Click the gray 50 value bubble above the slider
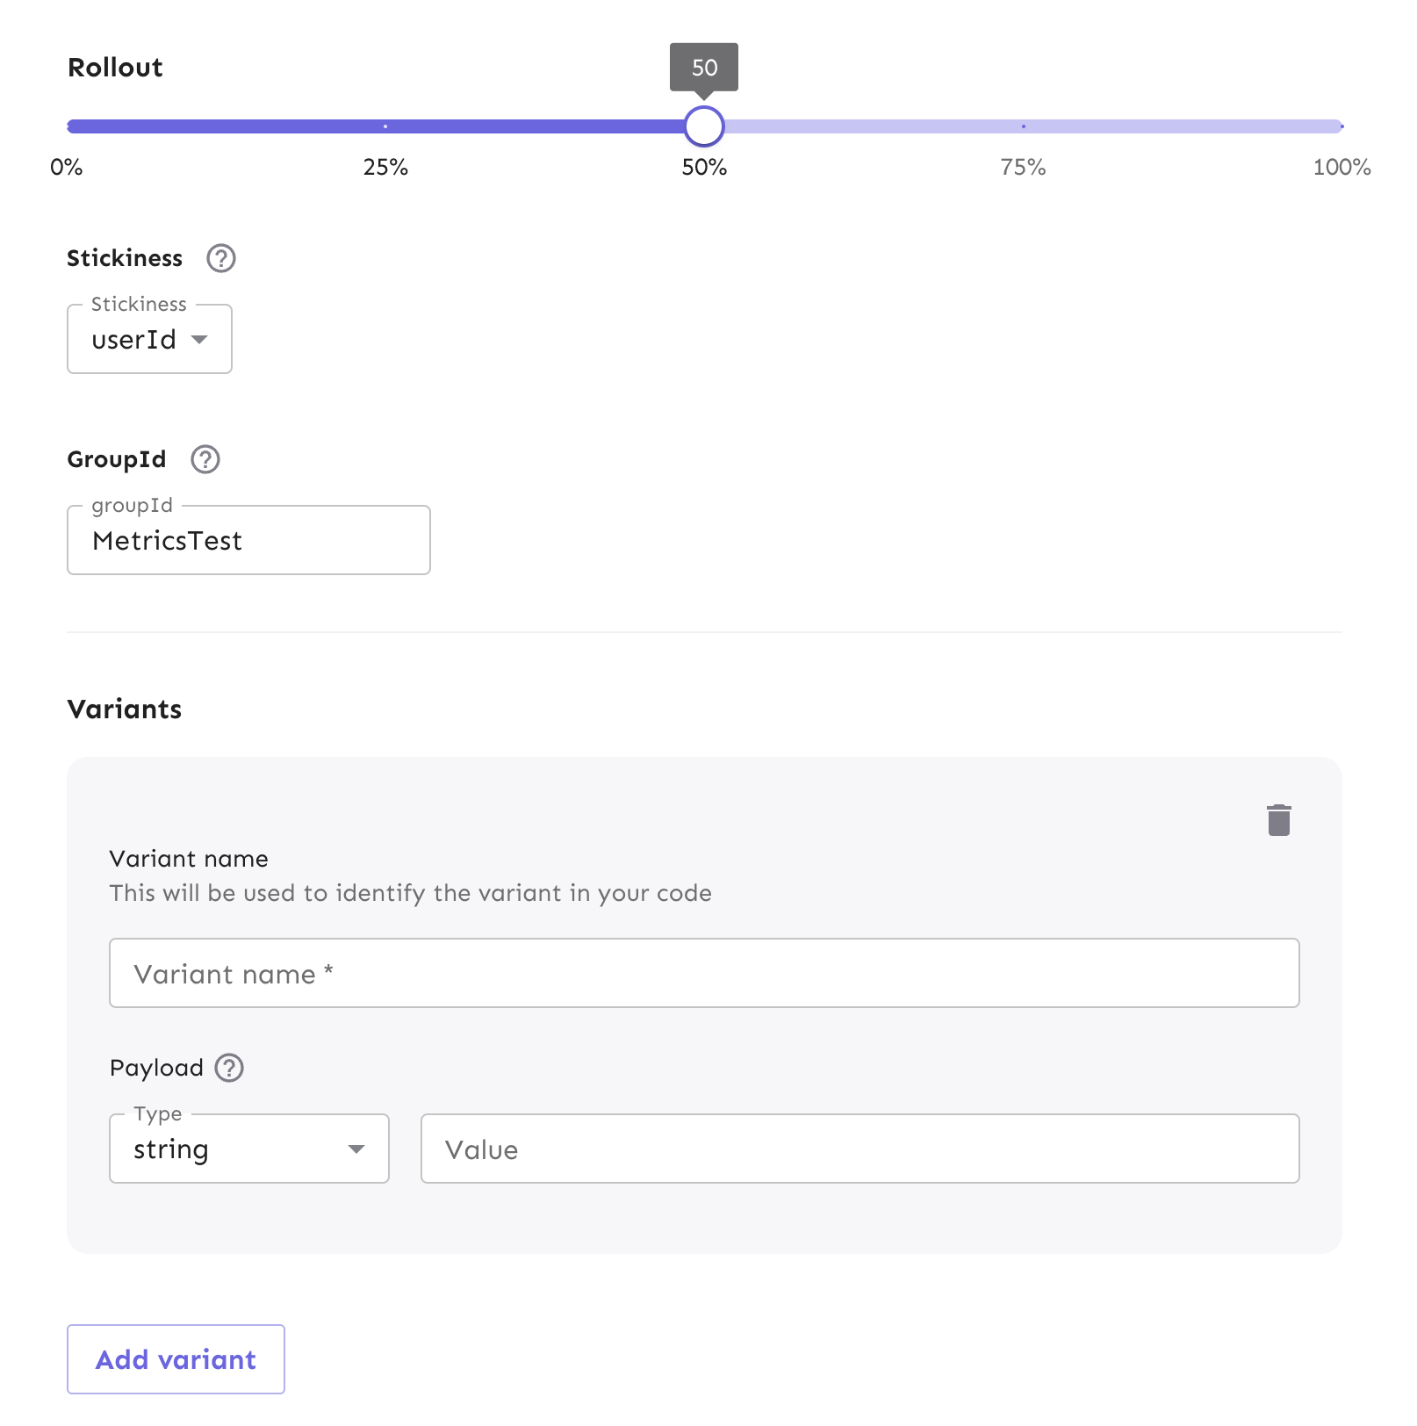1417x1426 pixels. pos(704,67)
